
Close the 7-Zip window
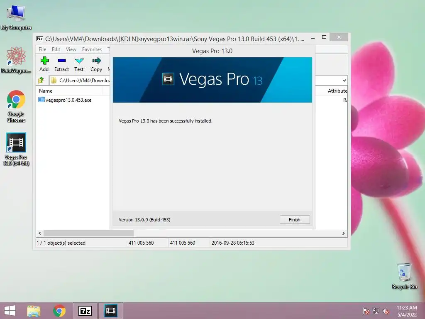[339, 37]
